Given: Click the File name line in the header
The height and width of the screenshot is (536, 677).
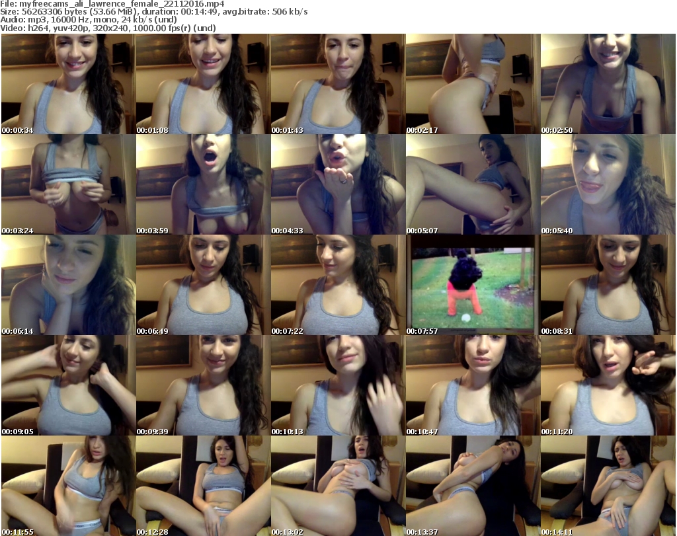Looking at the screenshot, I should [112, 4].
